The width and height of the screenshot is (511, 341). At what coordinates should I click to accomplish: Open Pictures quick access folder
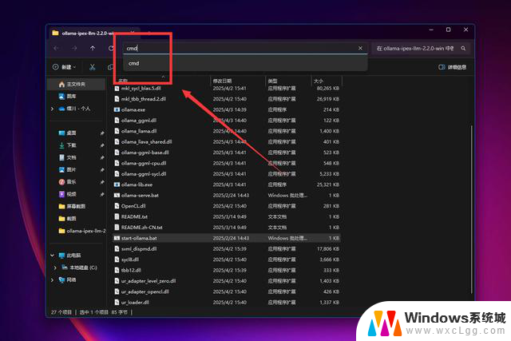tap(71, 169)
